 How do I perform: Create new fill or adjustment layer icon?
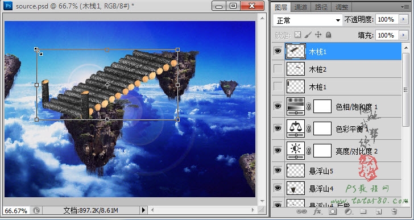348,211
